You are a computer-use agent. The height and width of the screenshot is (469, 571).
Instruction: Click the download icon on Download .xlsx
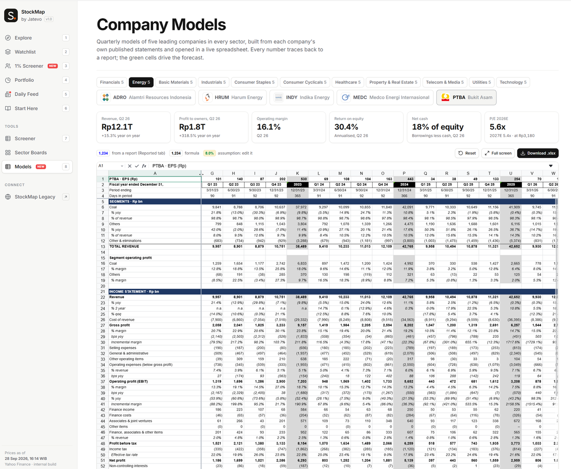[522, 153]
